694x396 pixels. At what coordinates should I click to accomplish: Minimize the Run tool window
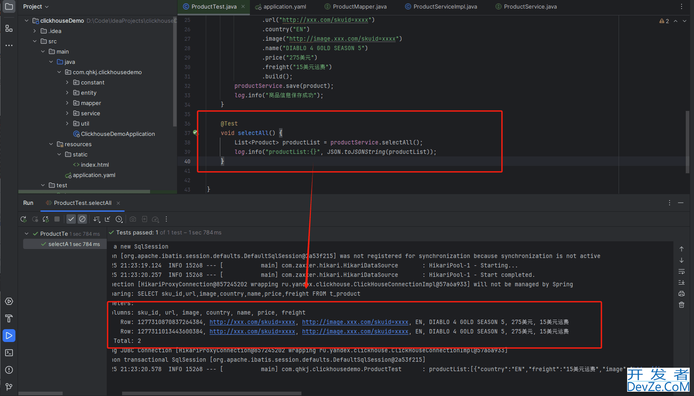coord(681,203)
